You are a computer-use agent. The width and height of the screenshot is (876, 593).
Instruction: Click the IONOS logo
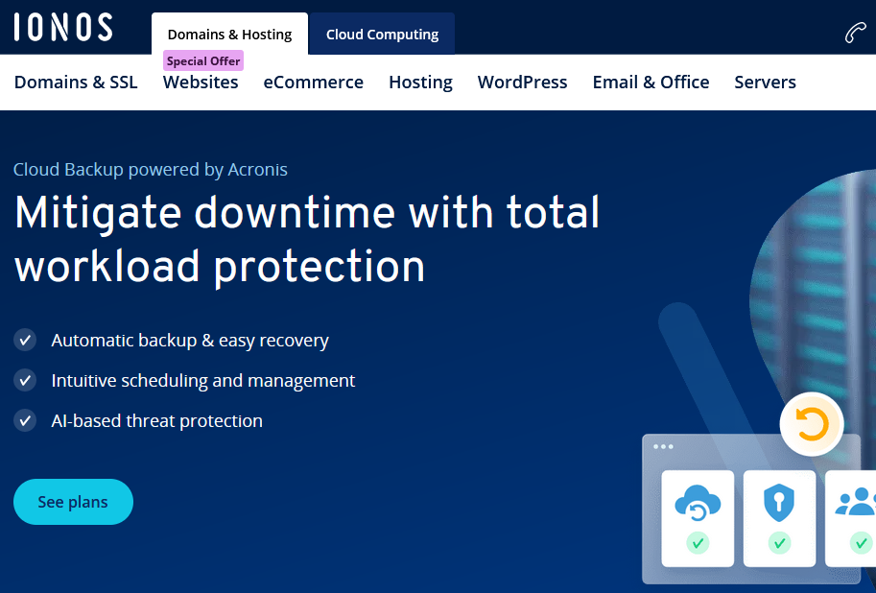tap(63, 27)
